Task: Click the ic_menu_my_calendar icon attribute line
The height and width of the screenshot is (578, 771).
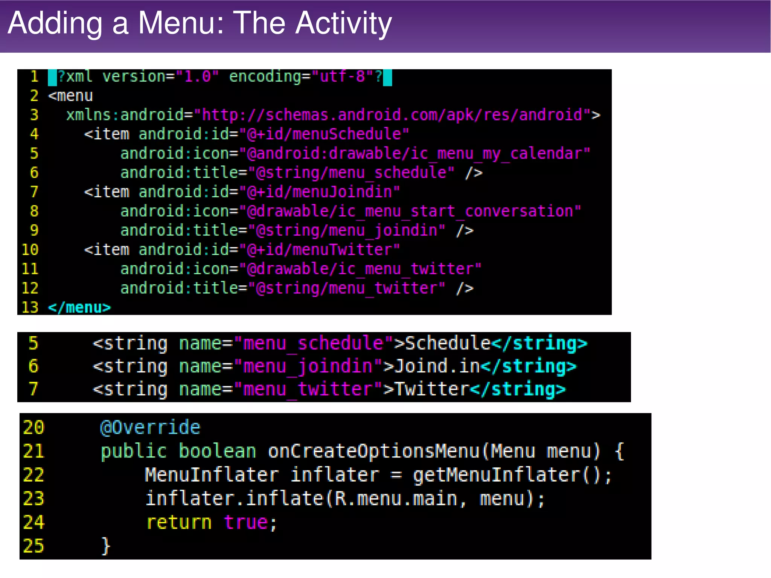Action: (355, 154)
